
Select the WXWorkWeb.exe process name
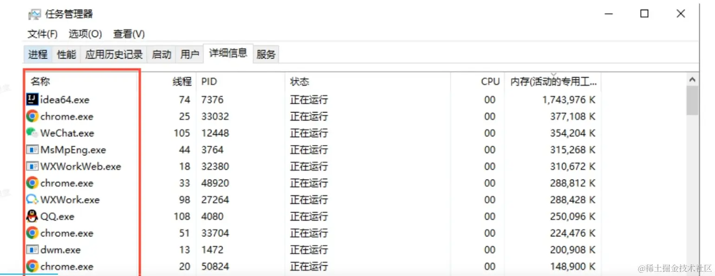tap(81, 166)
